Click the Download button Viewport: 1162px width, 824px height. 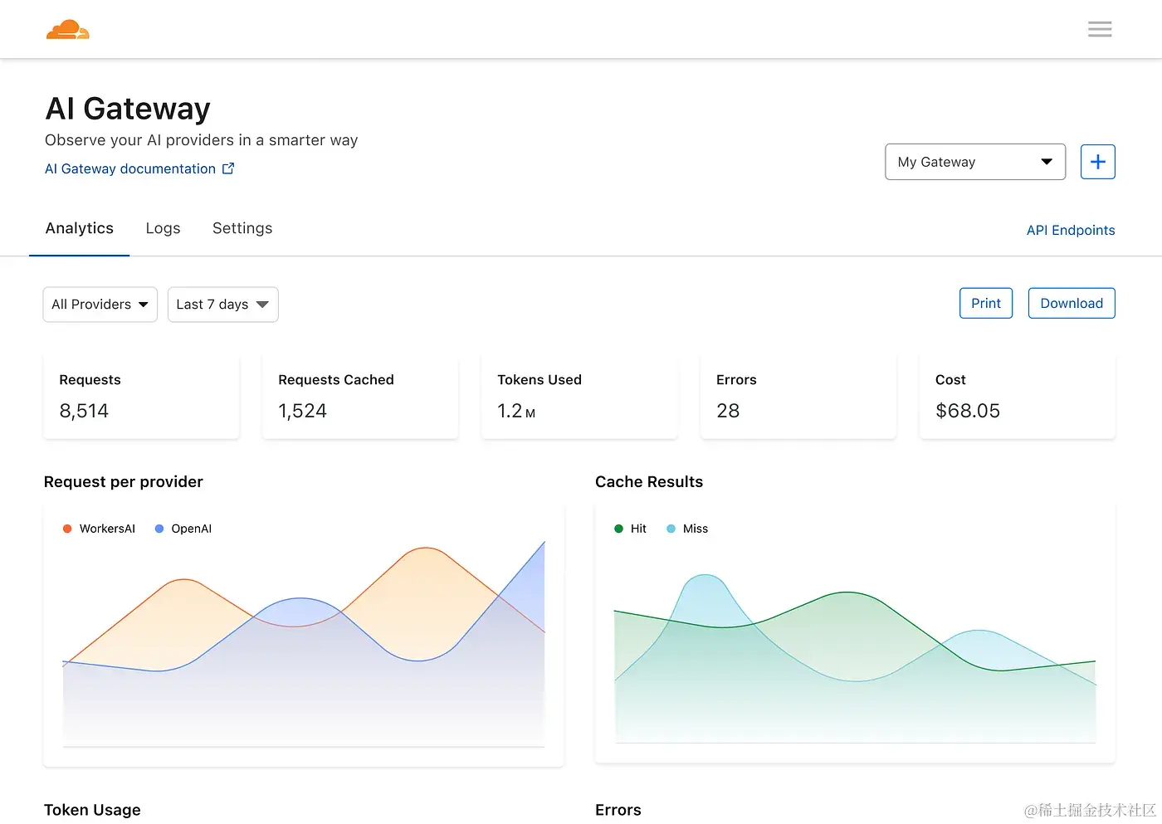tap(1072, 303)
